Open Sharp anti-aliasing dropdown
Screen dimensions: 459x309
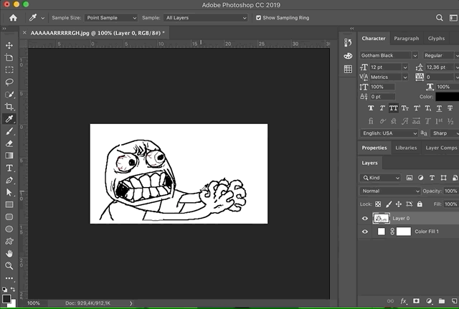tap(445, 133)
